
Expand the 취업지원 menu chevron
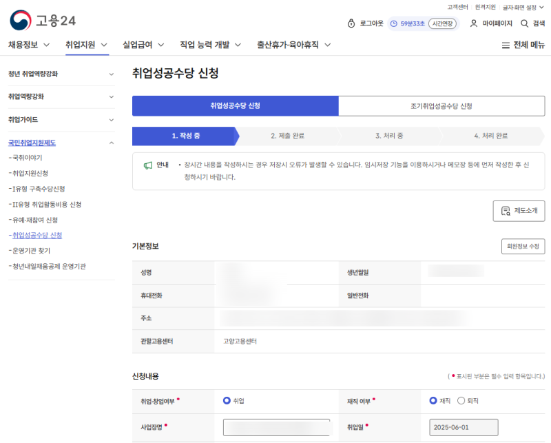coord(104,45)
